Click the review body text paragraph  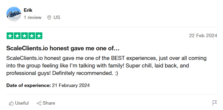106,66
